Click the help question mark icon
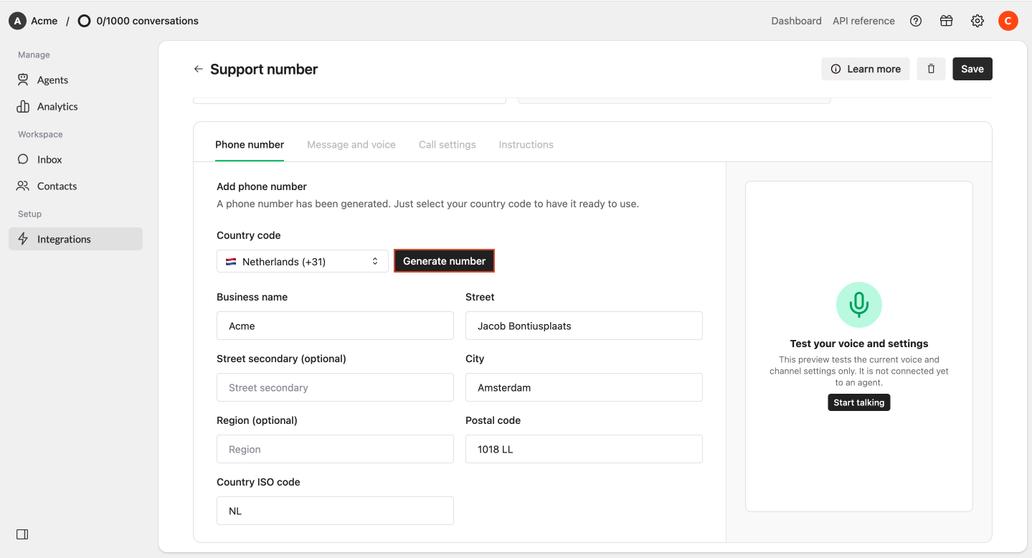The width and height of the screenshot is (1032, 558). [x=916, y=21]
